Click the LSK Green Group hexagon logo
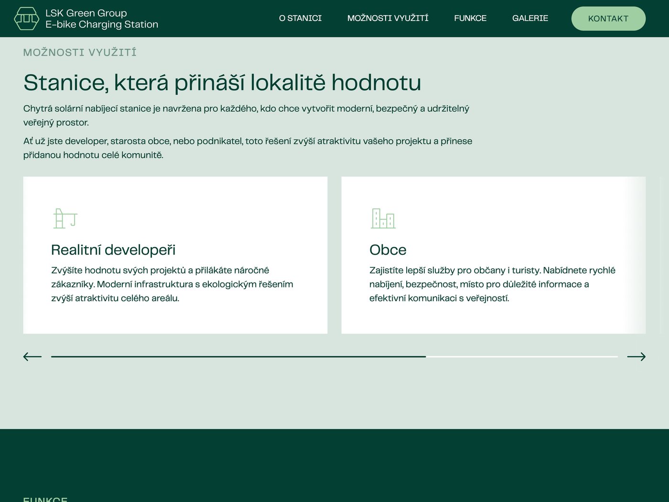Image resolution: width=669 pixels, height=502 pixels. click(27, 19)
